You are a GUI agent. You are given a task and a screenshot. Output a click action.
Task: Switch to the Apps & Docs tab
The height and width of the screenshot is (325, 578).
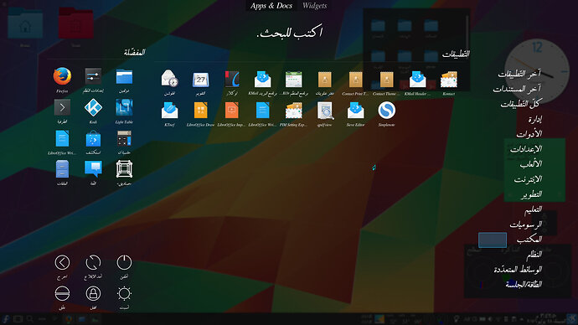click(271, 6)
